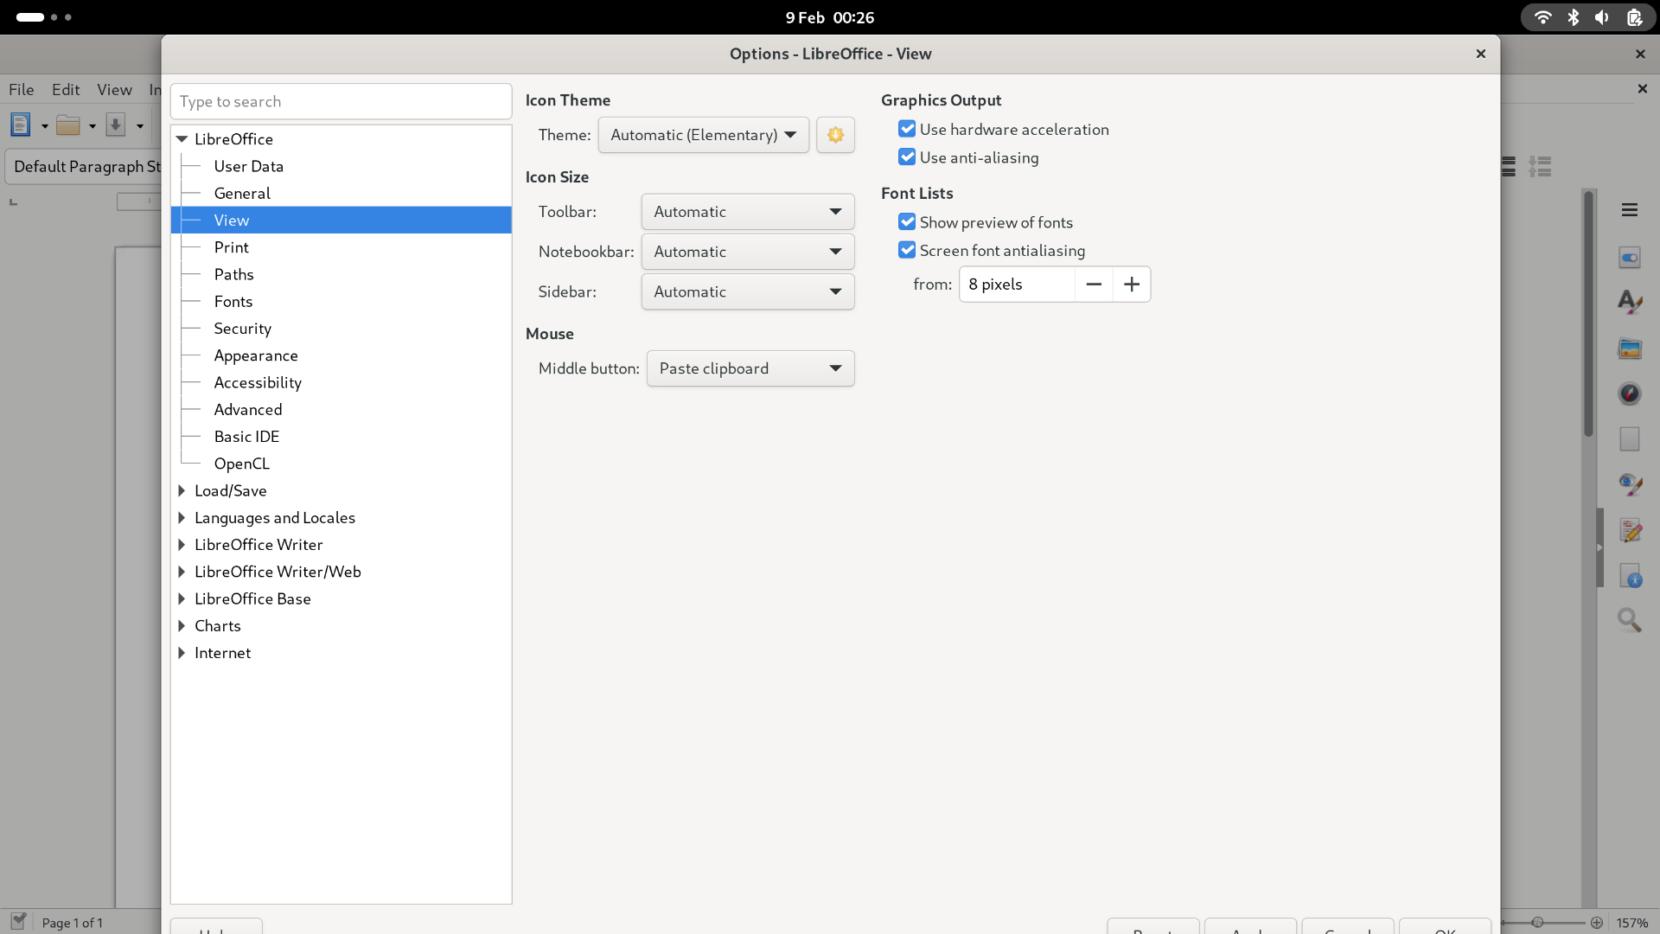Click the clipboard icon in top system bar
The image size is (1660, 934).
[x=1634, y=17]
